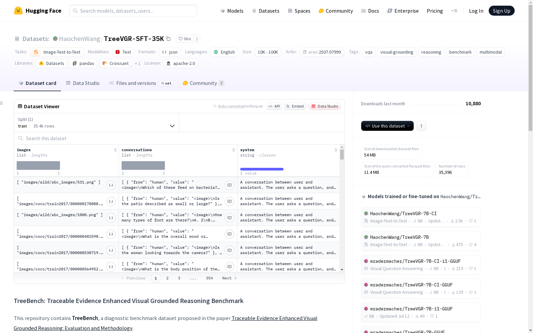
Task: Switch to the Dataset card tab
Action: 37,83
